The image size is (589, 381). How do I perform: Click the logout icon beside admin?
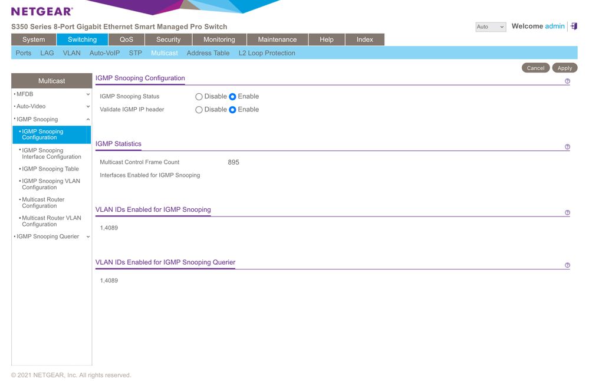tap(574, 27)
